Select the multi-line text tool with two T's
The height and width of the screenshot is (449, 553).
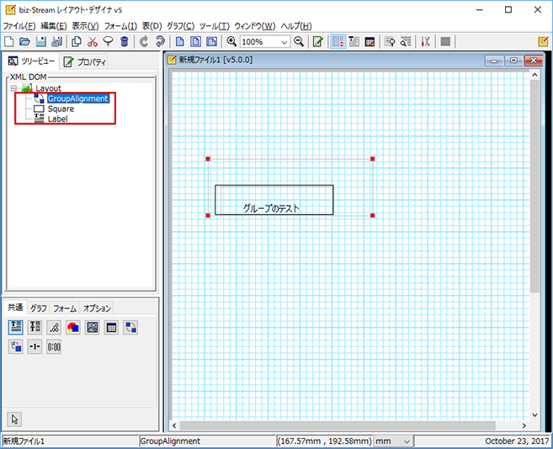pos(35,327)
